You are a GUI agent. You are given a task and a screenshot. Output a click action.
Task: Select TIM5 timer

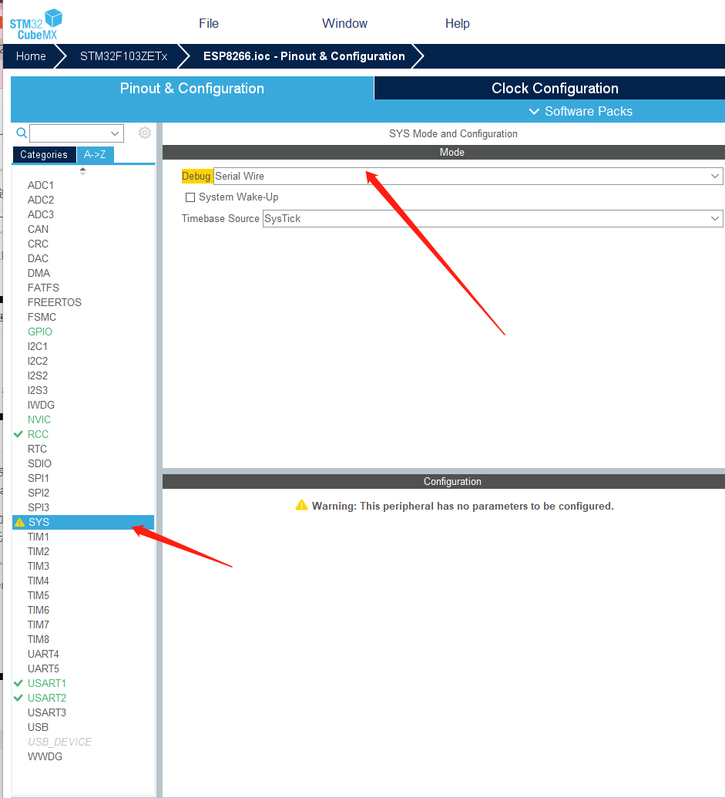(38, 595)
